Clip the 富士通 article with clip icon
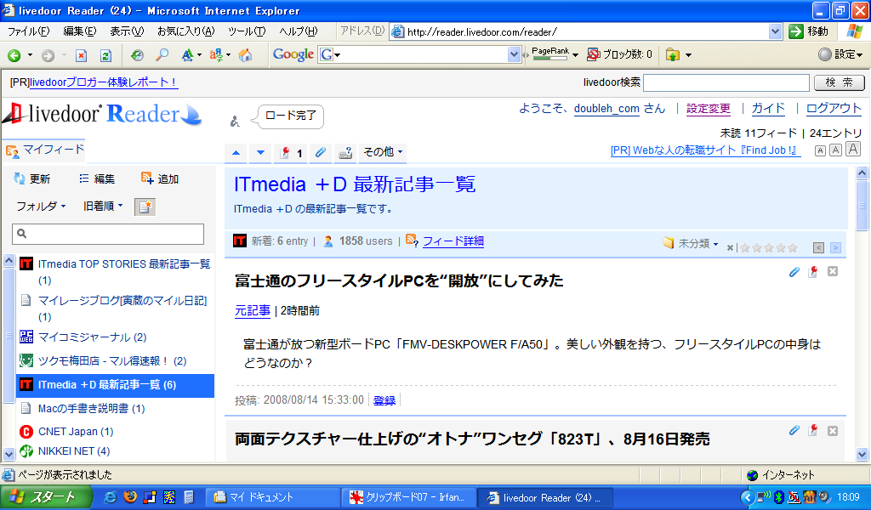This screenshot has height=510, width=871. point(794,271)
